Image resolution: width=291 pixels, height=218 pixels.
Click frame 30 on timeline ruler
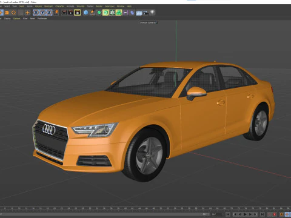click(x=90, y=208)
